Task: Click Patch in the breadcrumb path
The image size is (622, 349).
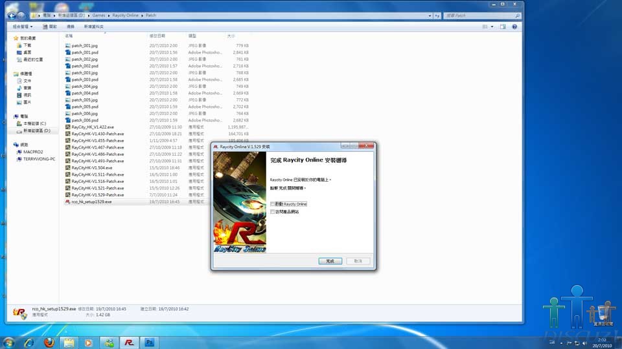Action: tap(151, 16)
